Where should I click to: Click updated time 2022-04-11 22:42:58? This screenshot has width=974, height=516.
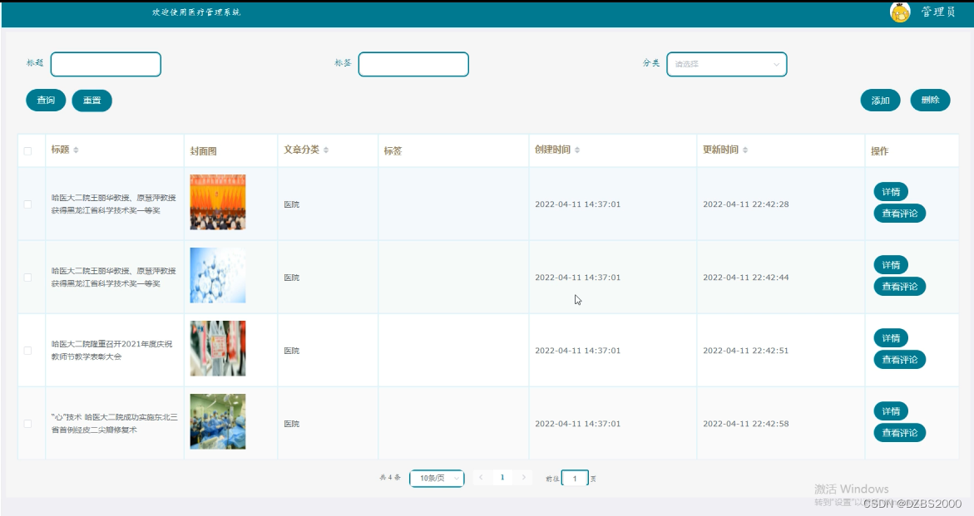pyautogui.click(x=745, y=424)
